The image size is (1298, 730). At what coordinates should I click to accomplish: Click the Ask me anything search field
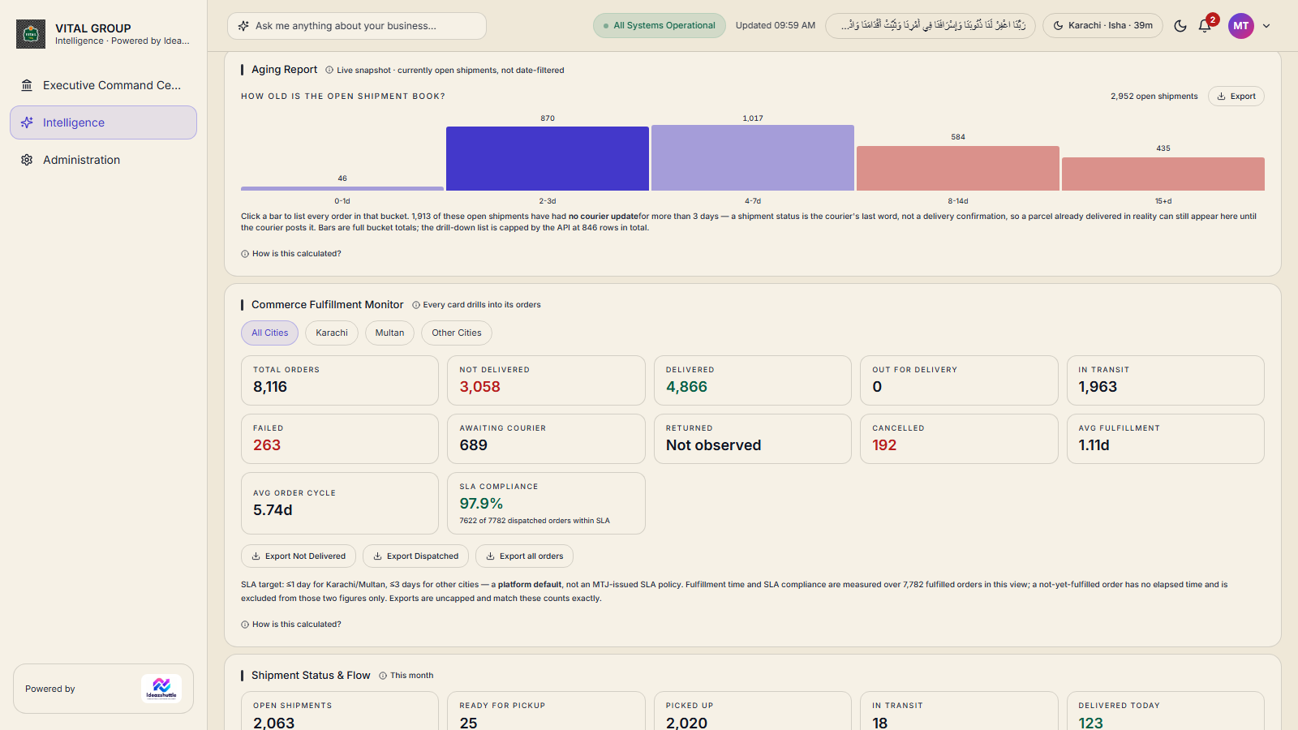coord(357,26)
